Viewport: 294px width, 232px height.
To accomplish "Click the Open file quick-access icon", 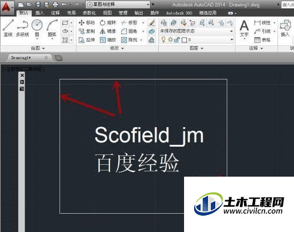I will click(x=29, y=5).
